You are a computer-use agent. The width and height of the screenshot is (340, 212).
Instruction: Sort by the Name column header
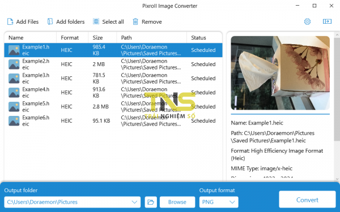pos(31,38)
